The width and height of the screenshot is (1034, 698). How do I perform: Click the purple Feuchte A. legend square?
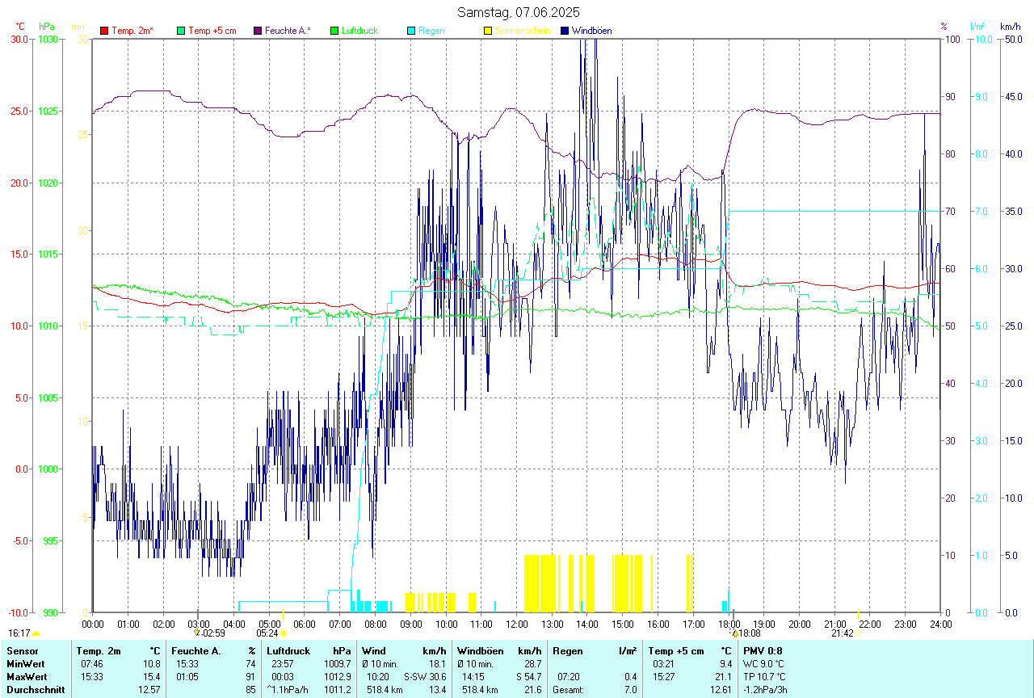(x=258, y=31)
